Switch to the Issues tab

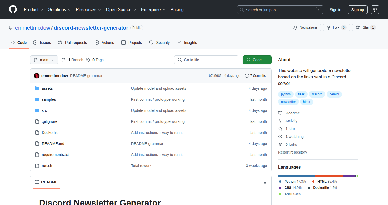(x=42, y=43)
